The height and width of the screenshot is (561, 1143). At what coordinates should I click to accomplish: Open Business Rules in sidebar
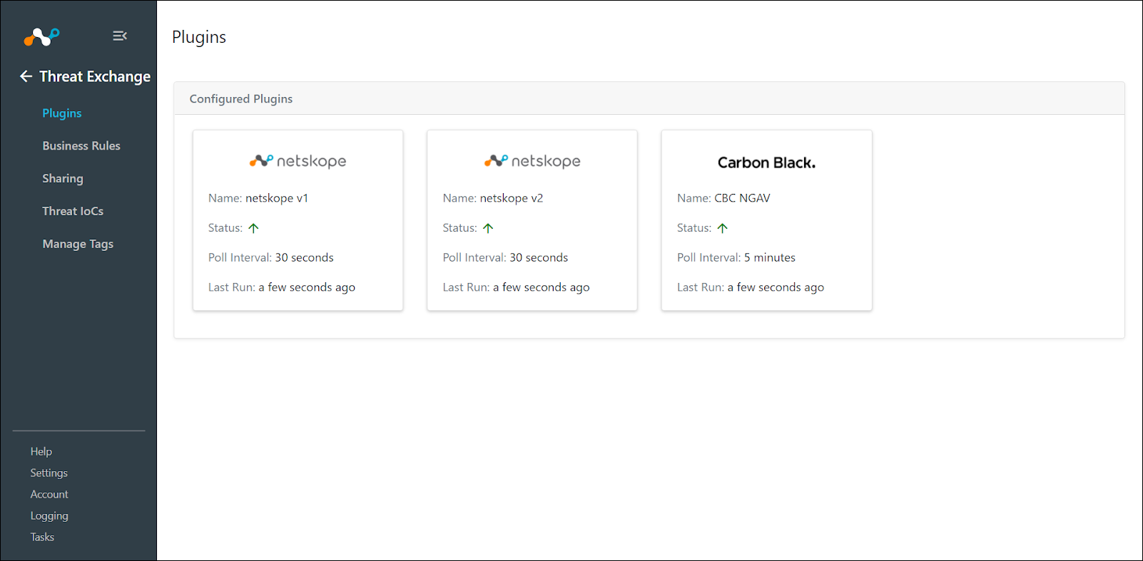click(81, 145)
